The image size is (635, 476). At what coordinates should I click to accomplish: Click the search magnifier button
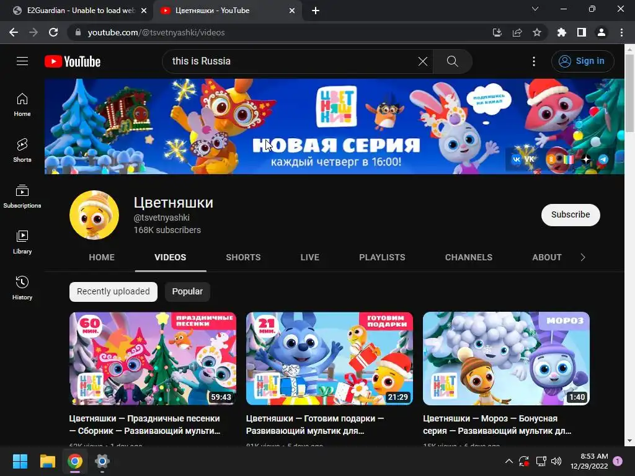[452, 61]
